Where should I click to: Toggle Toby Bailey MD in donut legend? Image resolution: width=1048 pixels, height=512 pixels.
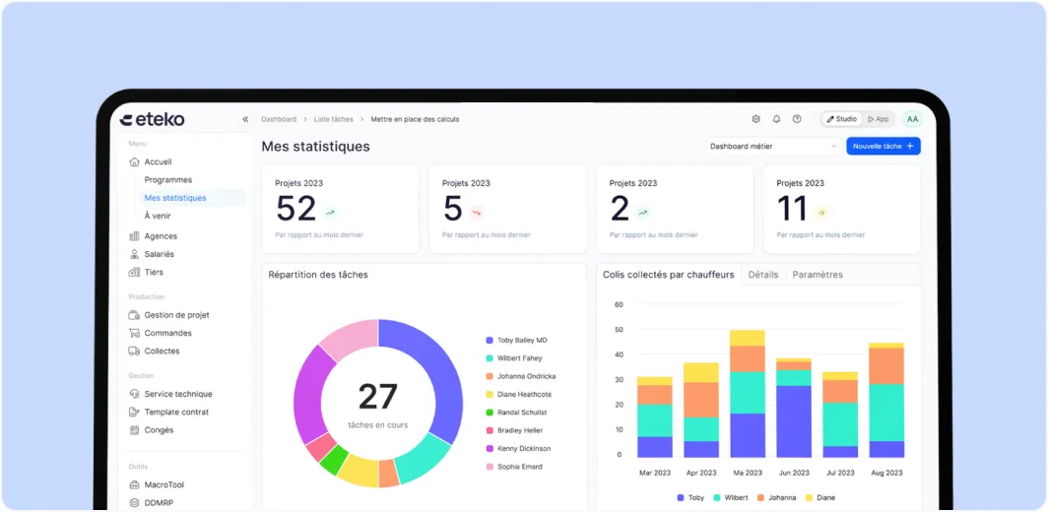(517, 341)
